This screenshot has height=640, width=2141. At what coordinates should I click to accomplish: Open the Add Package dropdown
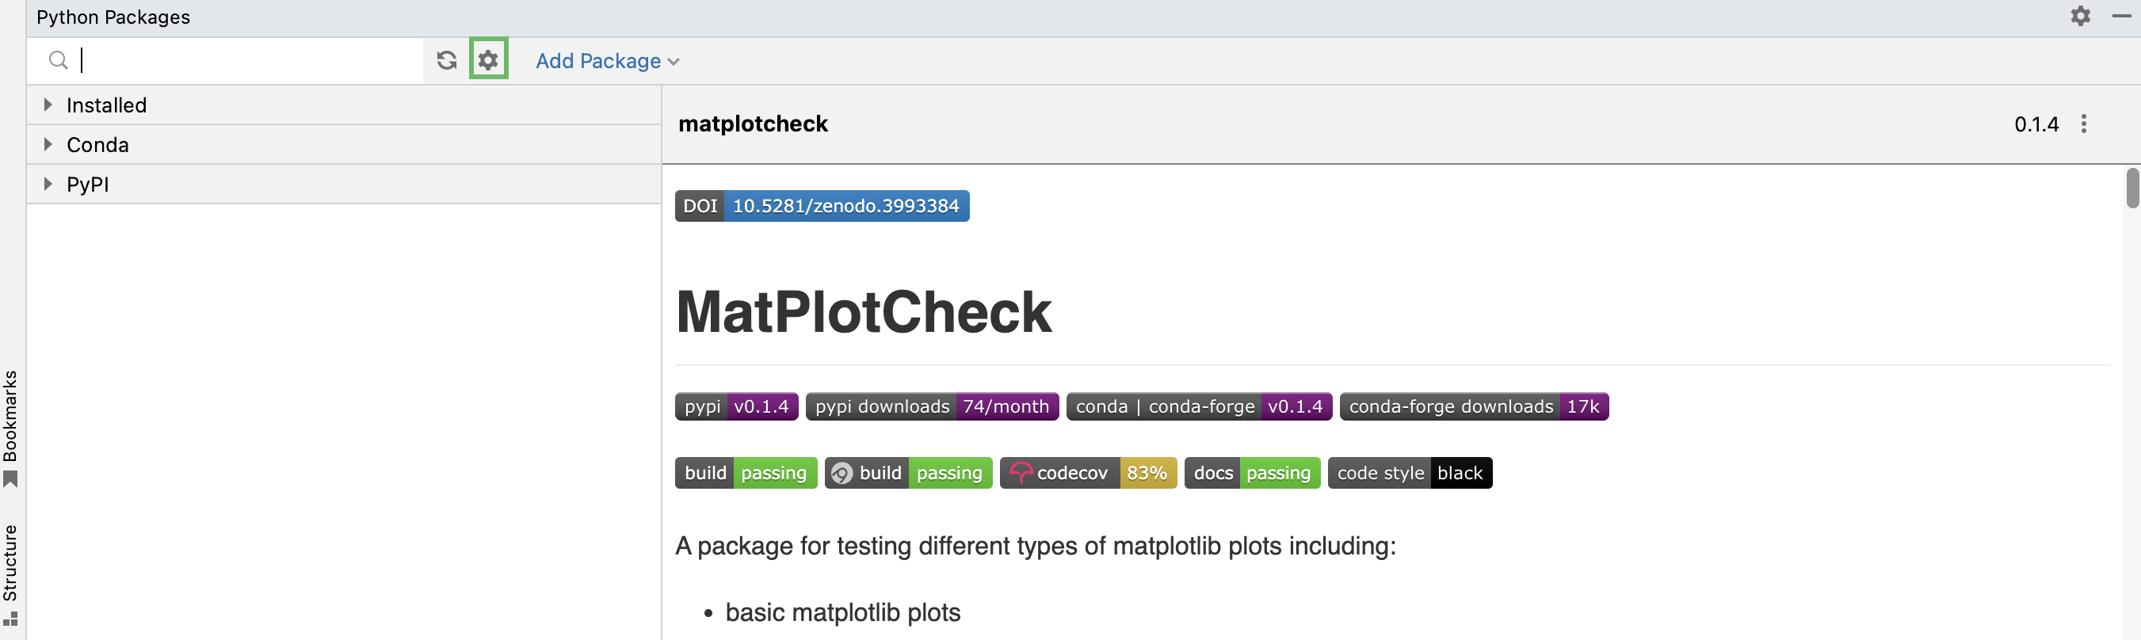607,61
